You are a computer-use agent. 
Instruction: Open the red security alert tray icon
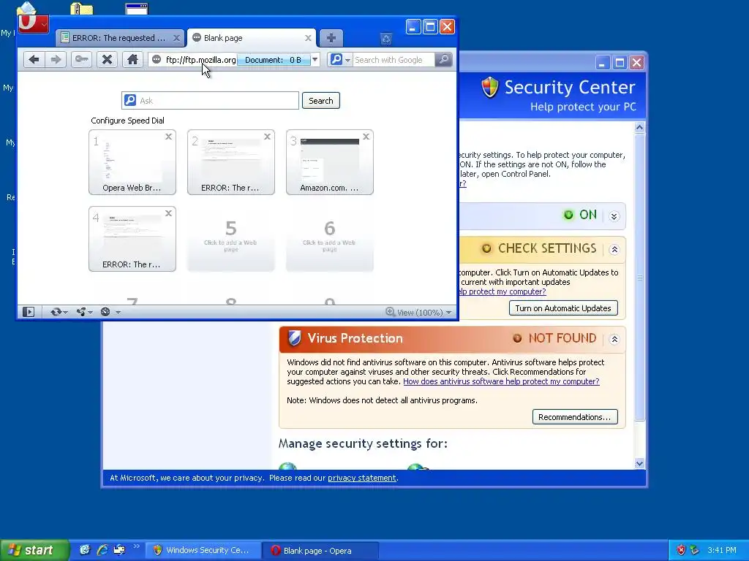(x=681, y=550)
